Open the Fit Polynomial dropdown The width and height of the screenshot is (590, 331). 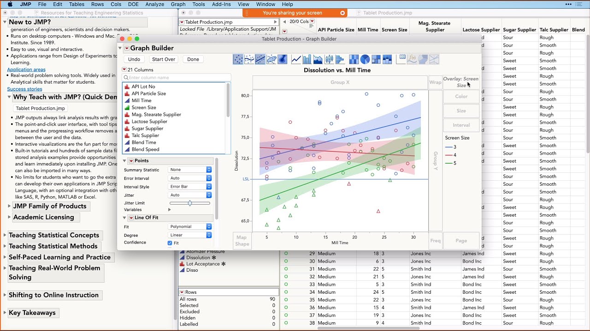(x=190, y=227)
